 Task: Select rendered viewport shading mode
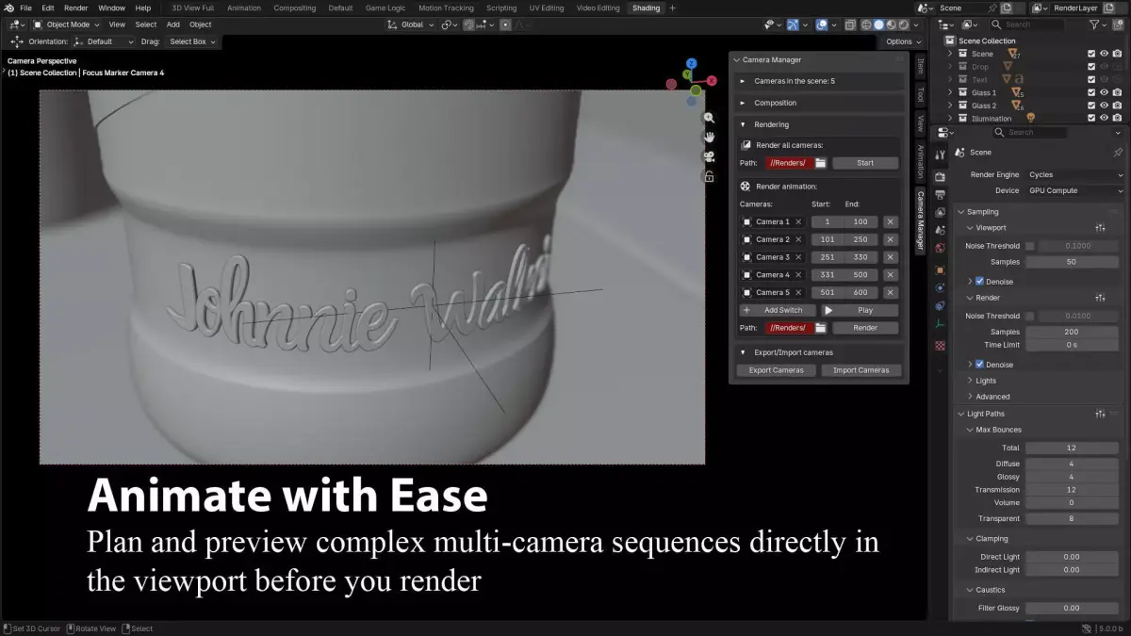click(x=905, y=24)
